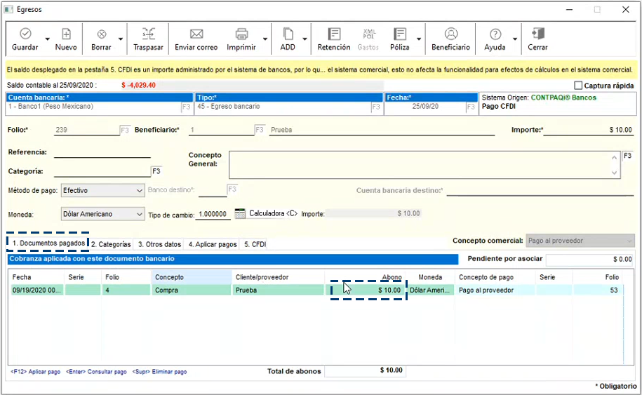Switch to the 5. CFDI tab
The image size is (642, 395).
pos(253,244)
